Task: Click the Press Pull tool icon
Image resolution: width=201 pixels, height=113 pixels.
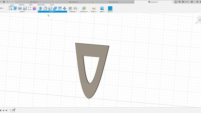Action: (41, 8)
